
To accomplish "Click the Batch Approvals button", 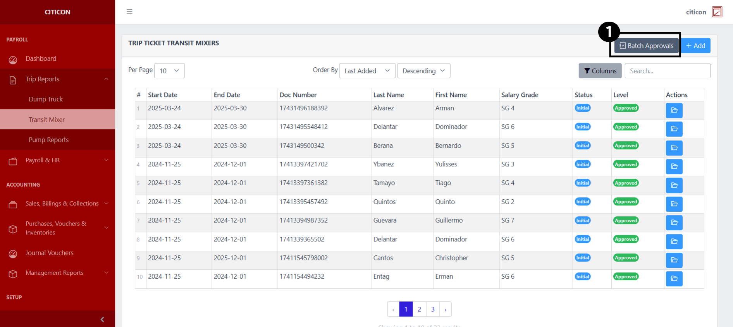I will coord(646,46).
